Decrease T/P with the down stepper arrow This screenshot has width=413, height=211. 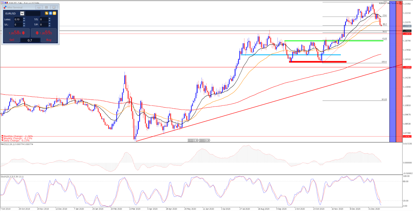click(50, 26)
